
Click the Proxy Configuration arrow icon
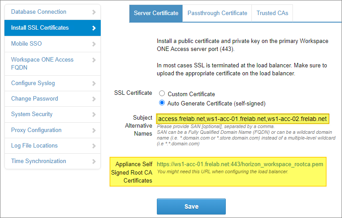[94, 130]
